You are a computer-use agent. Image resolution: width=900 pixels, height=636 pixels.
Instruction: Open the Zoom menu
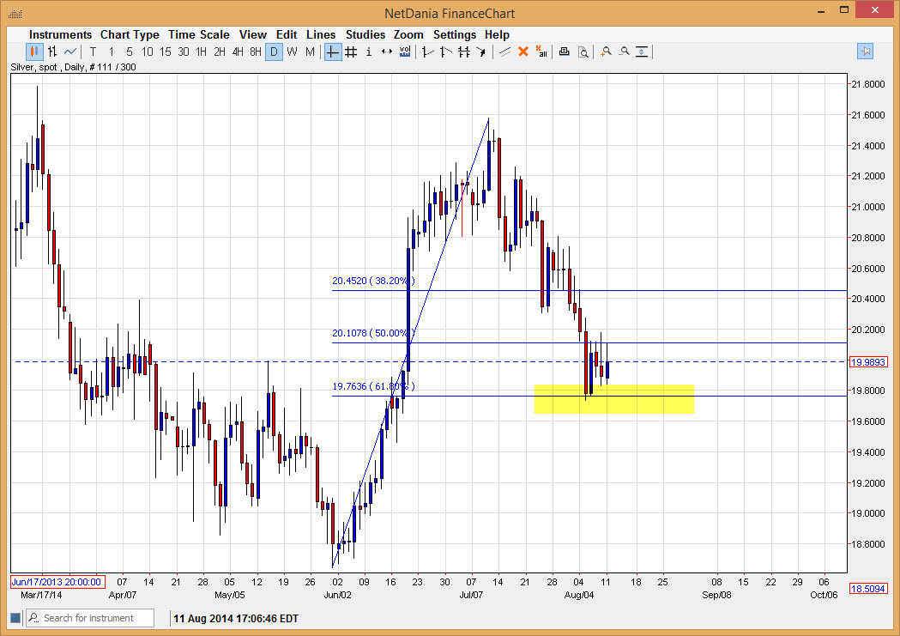pyautogui.click(x=408, y=34)
